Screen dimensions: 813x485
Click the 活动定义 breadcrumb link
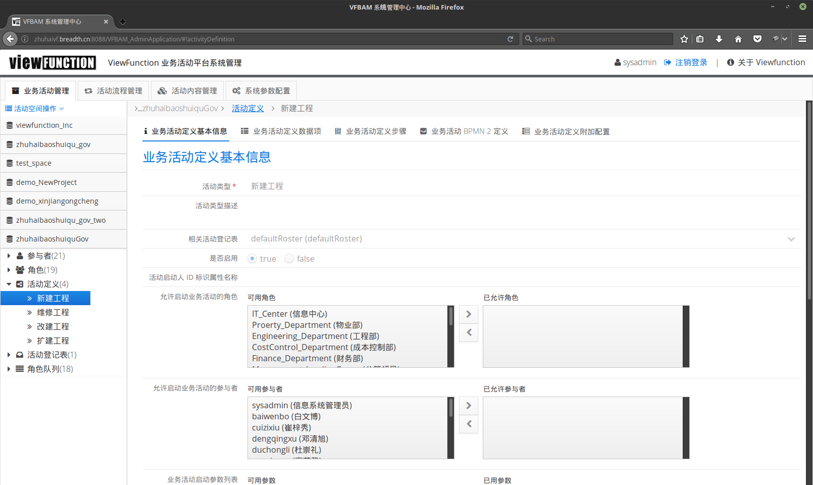(248, 108)
